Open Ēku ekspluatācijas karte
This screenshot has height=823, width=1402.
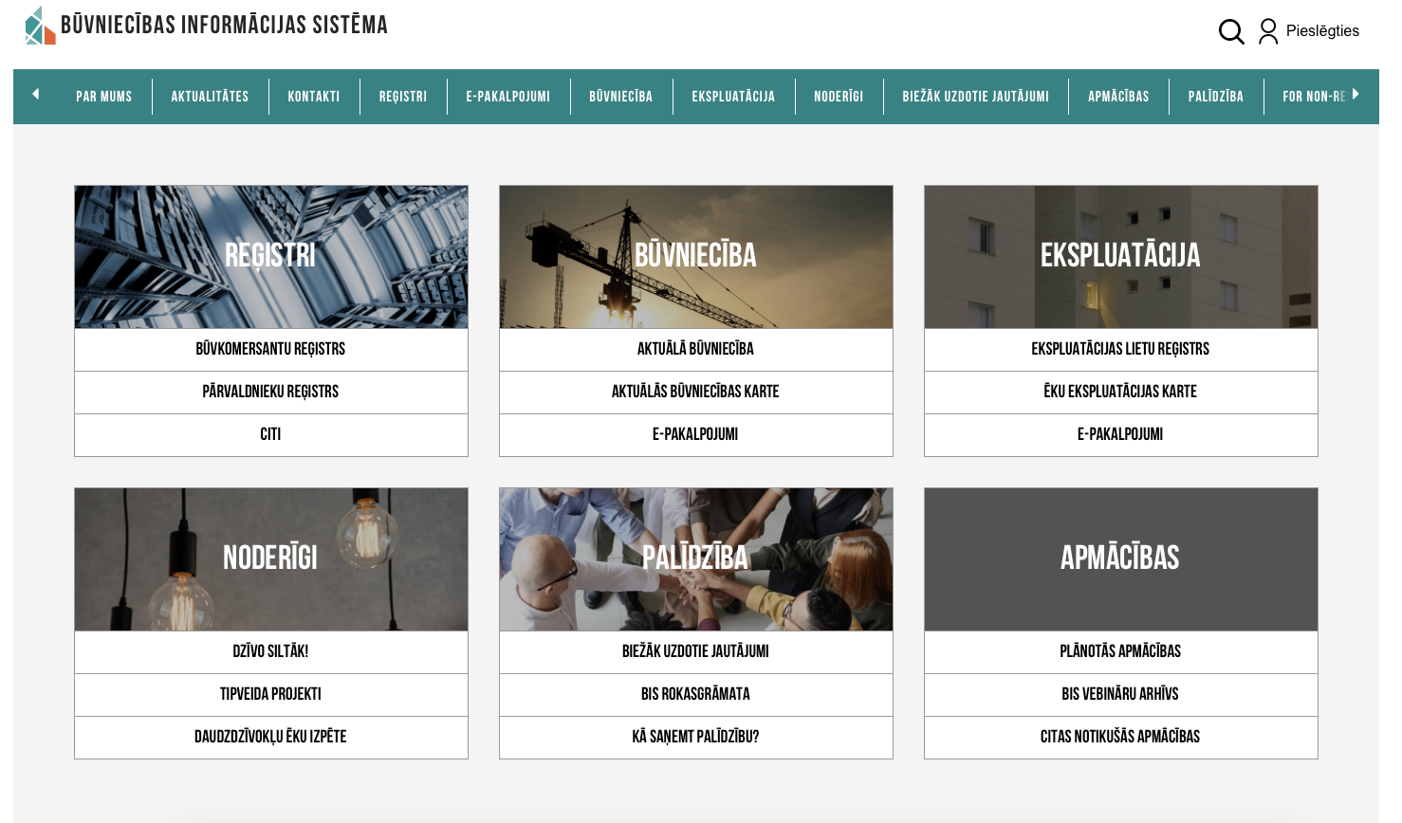[1121, 393]
